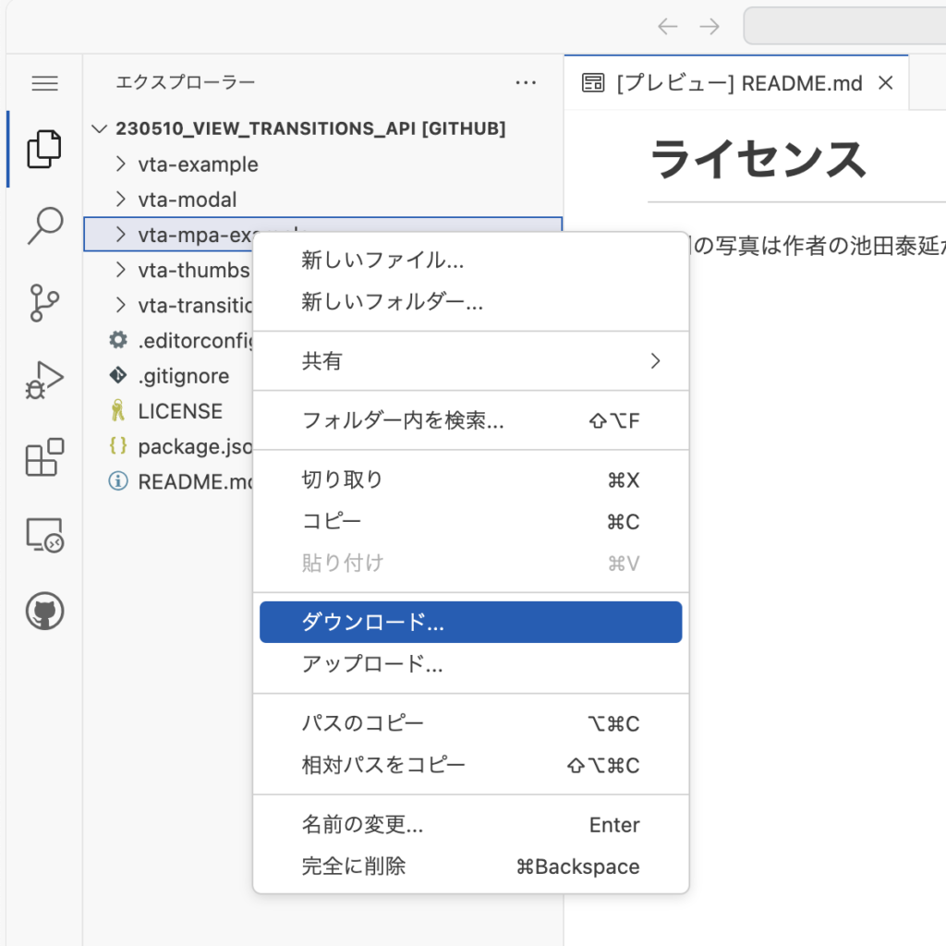Click the command center search box
946x946 pixels.
844,26
